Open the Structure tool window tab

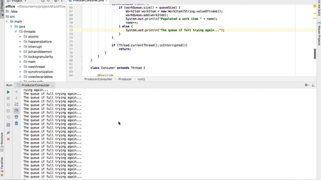(2, 142)
